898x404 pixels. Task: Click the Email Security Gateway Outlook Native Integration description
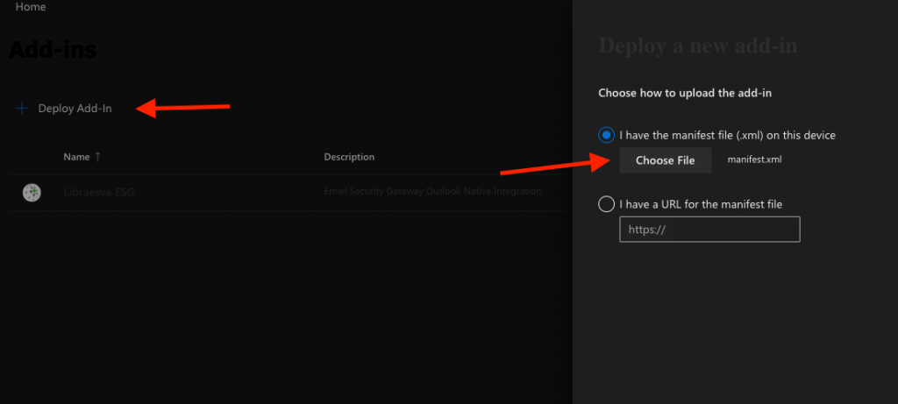(432, 191)
